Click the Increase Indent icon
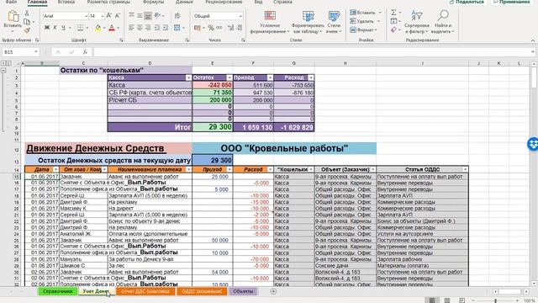This screenshot has height=303, width=538. pyautogui.click(x=166, y=28)
